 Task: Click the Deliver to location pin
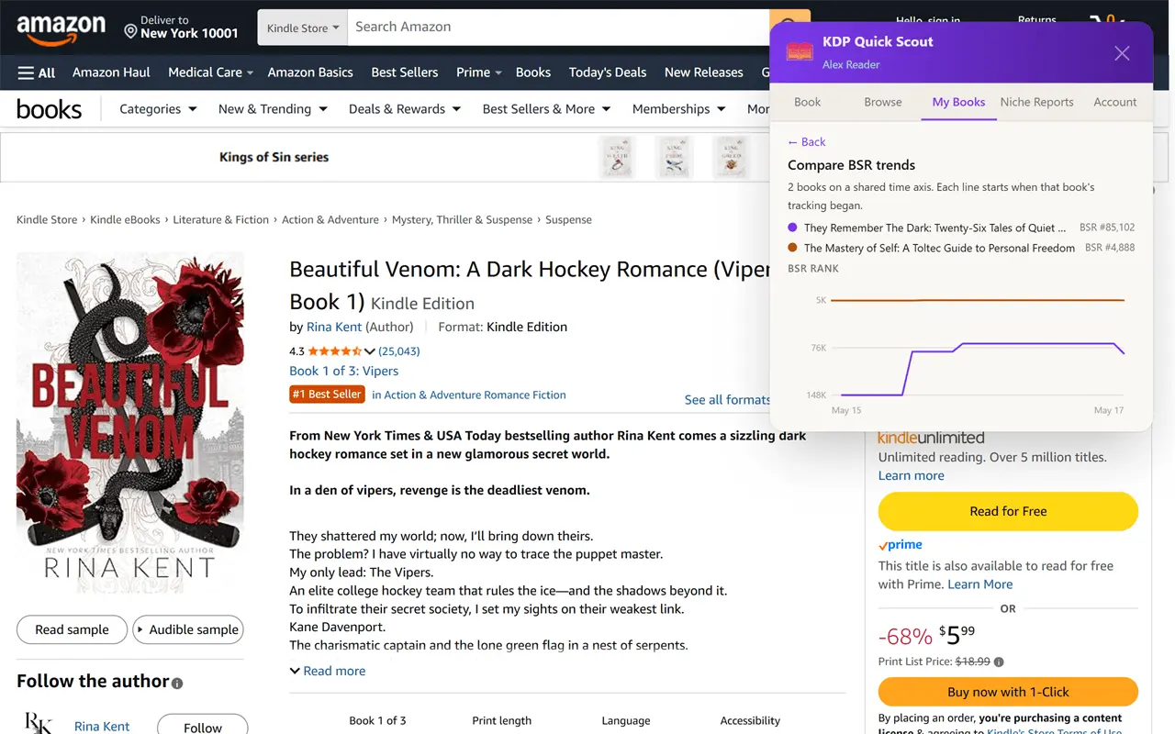click(x=130, y=32)
